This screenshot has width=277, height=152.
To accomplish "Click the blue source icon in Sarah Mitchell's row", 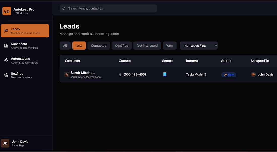I will click(165, 74).
